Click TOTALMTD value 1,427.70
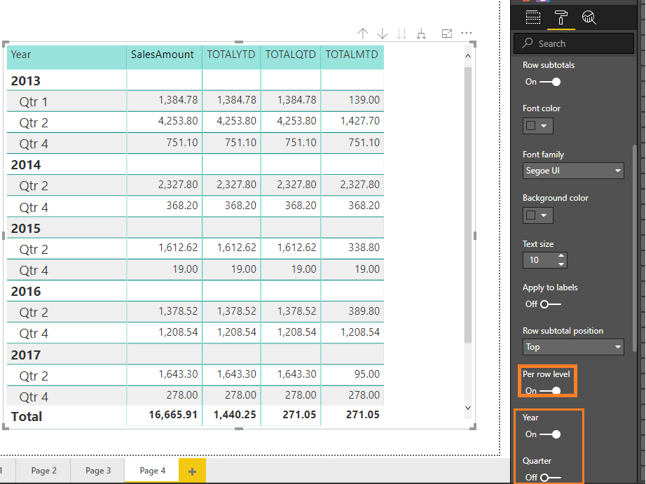The image size is (646, 484). (360, 121)
